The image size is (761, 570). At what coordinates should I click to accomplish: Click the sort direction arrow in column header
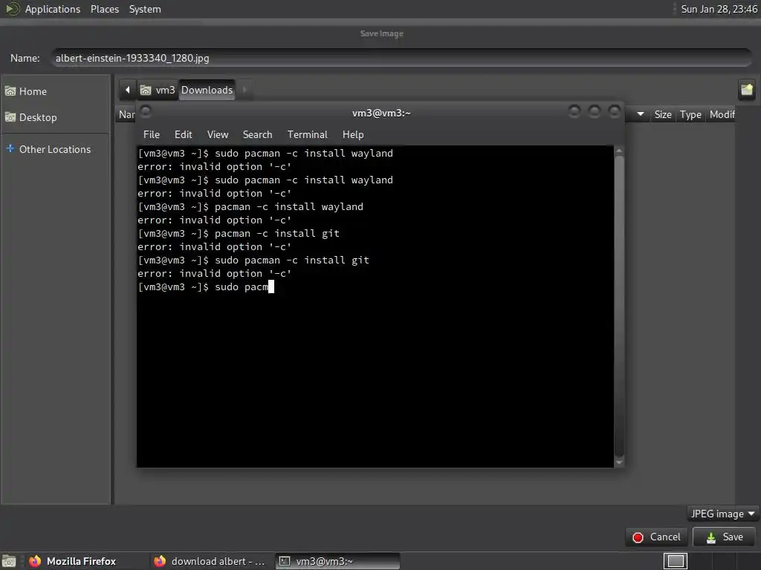640,114
